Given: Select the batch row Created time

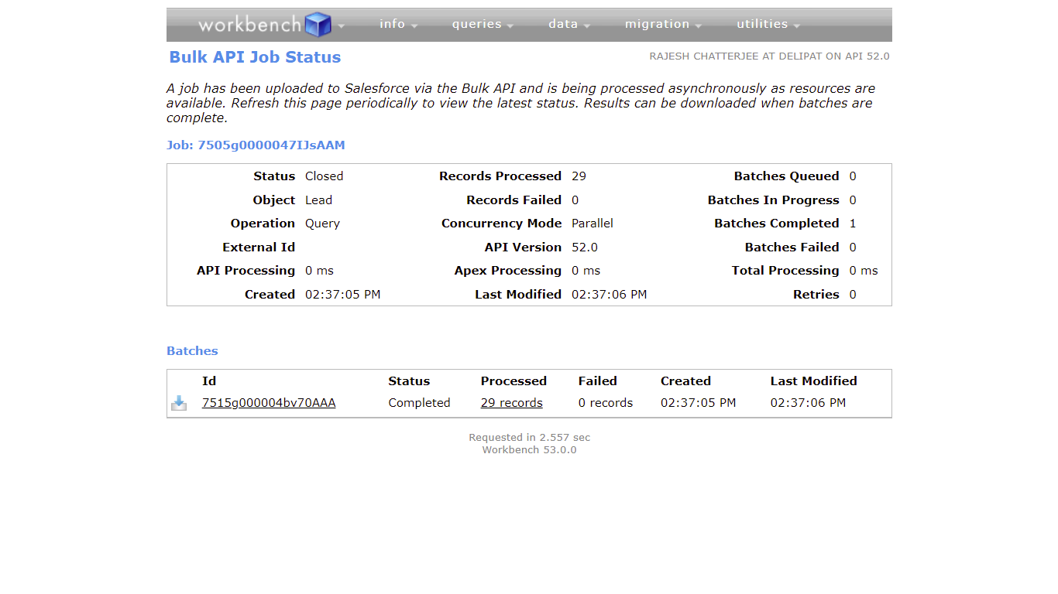Looking at the screenshot, I should tap(699, 403).
